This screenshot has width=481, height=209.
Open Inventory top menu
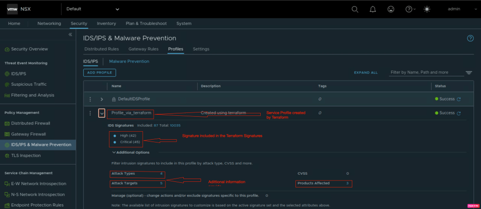[107, 23]
